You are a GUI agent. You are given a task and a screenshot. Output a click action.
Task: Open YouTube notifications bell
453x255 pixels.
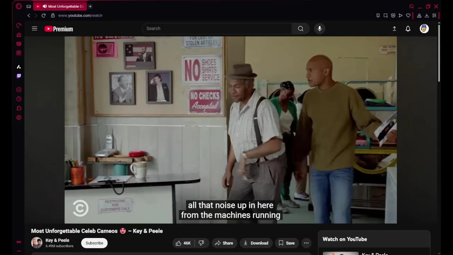(x=408, y=29)
